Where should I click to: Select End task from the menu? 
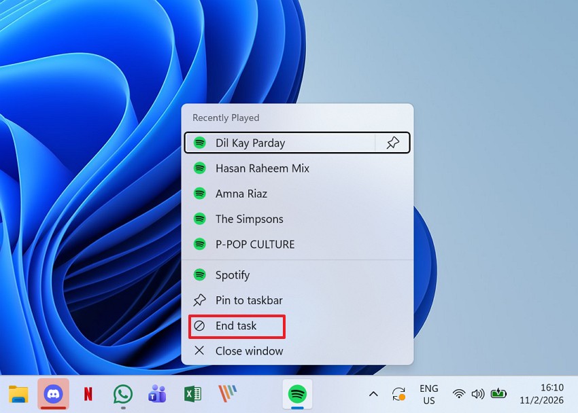(235, 326)
